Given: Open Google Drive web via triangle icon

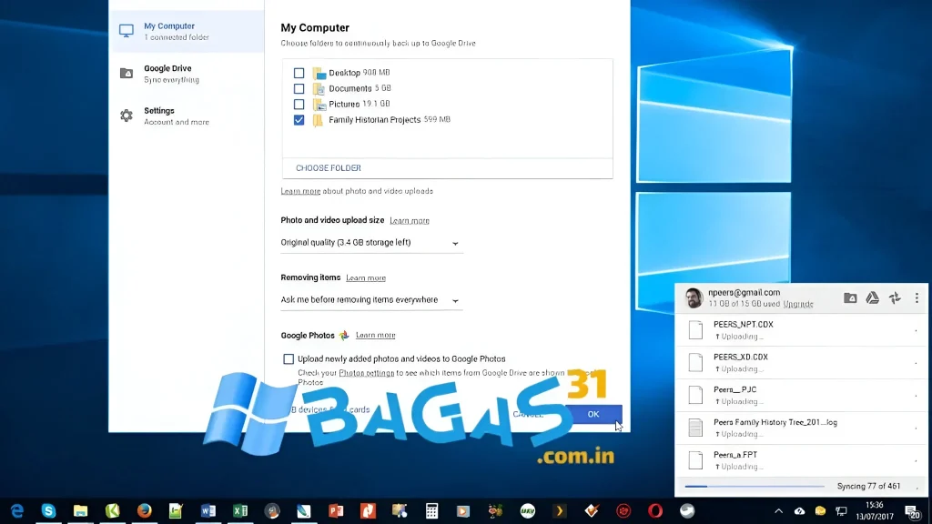Looking at the screenshot, I should (872, 298).
